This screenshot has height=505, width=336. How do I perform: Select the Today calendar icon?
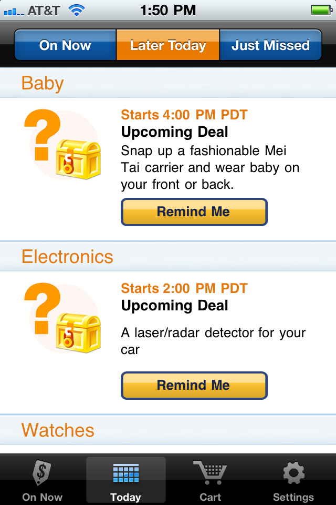tap(125, 473)
